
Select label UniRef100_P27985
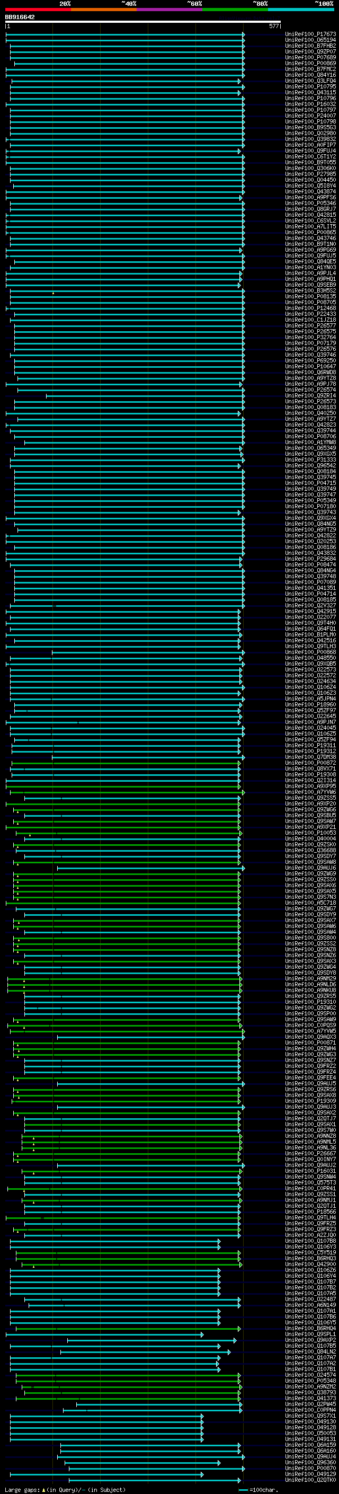(x=310, y=174)
